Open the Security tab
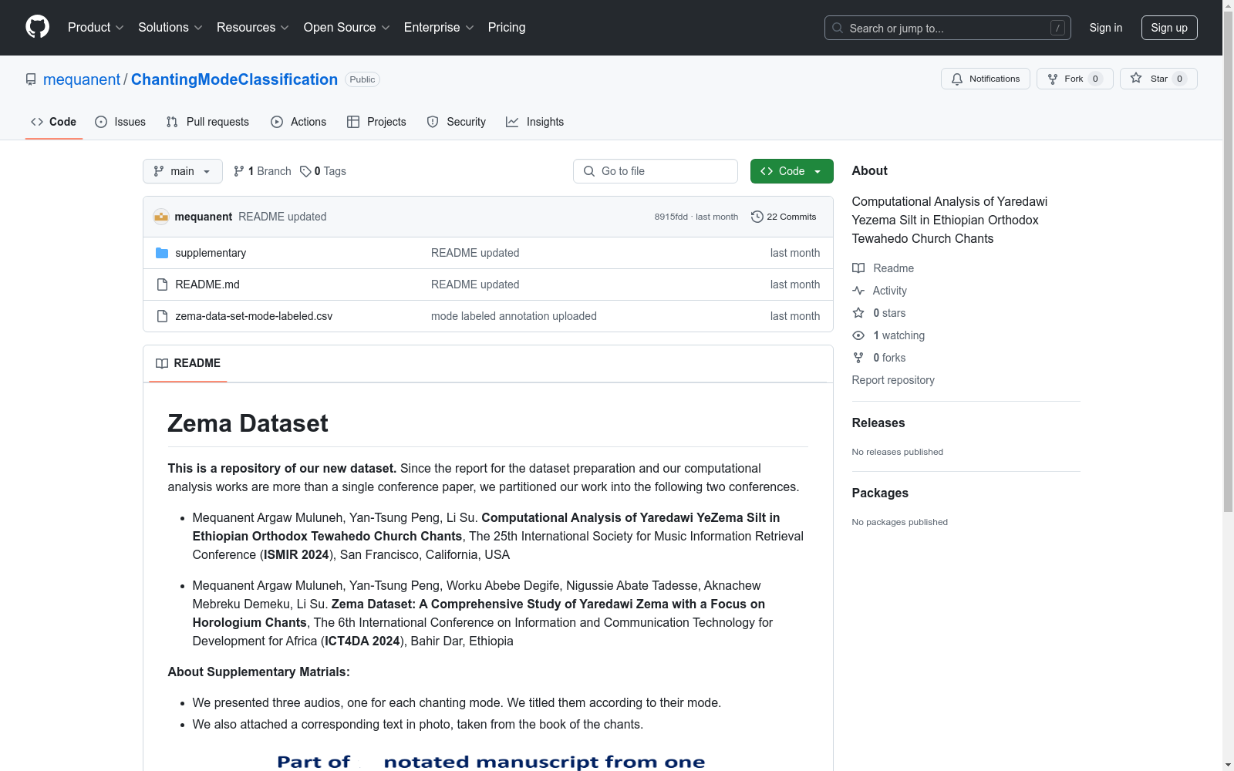Image resolution: width=1234 pixels, height=771 pixels. (457, 122)
